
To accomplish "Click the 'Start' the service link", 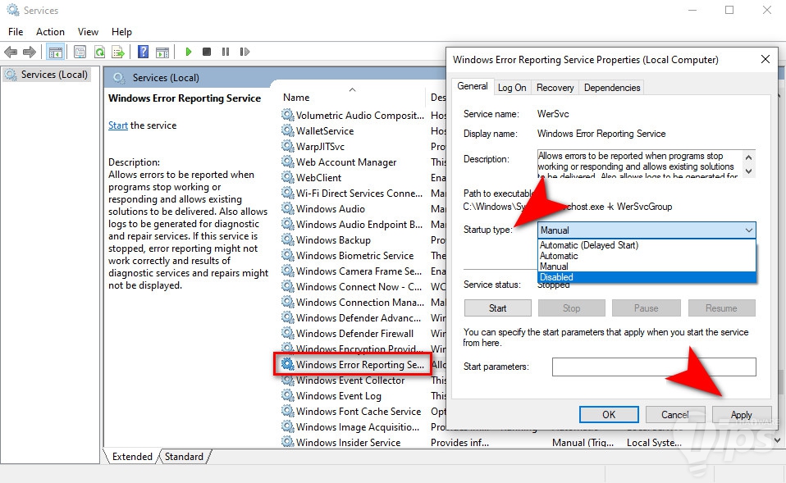I will pos(118,125).
